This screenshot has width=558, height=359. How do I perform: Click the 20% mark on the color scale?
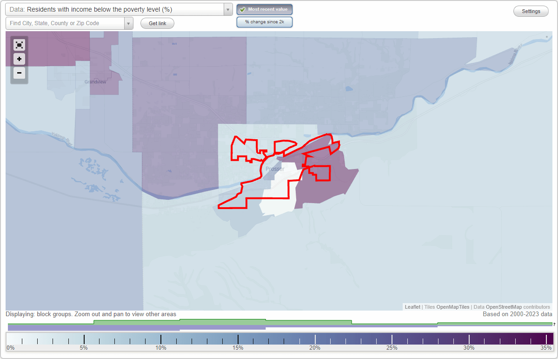click(x=315, y=339)
